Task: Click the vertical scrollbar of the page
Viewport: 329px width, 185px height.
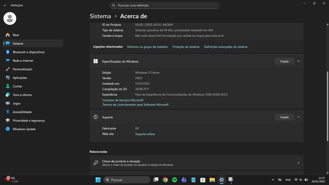Action: click(327, 106)
